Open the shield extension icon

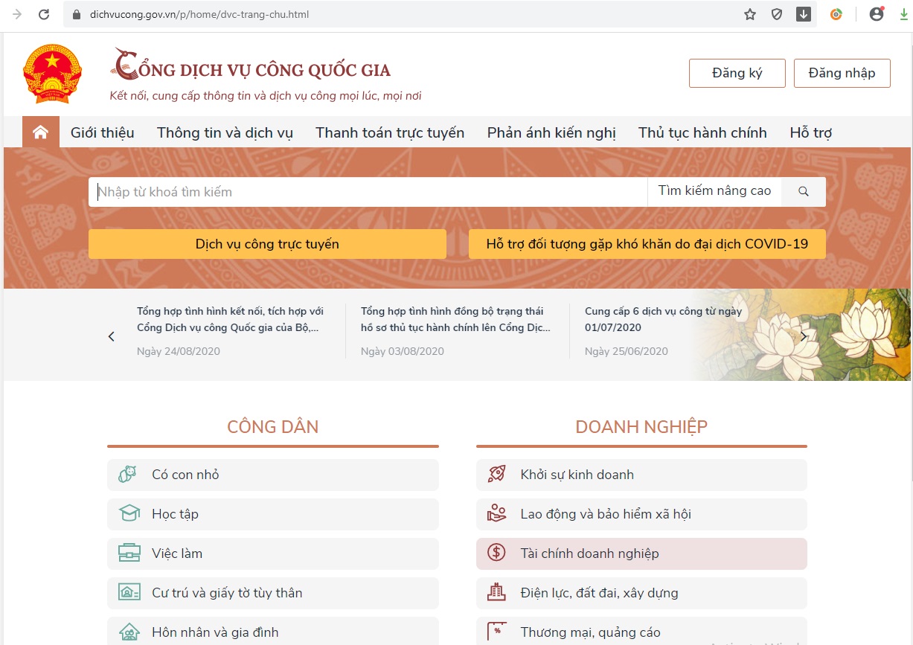(777, 14)
